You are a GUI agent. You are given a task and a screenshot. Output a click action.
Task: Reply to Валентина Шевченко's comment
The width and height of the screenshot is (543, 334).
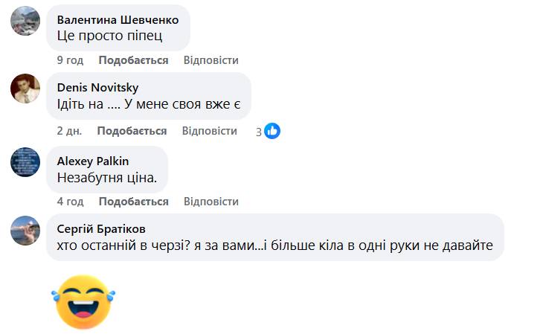pyautogui.click(x=211, y=60)
